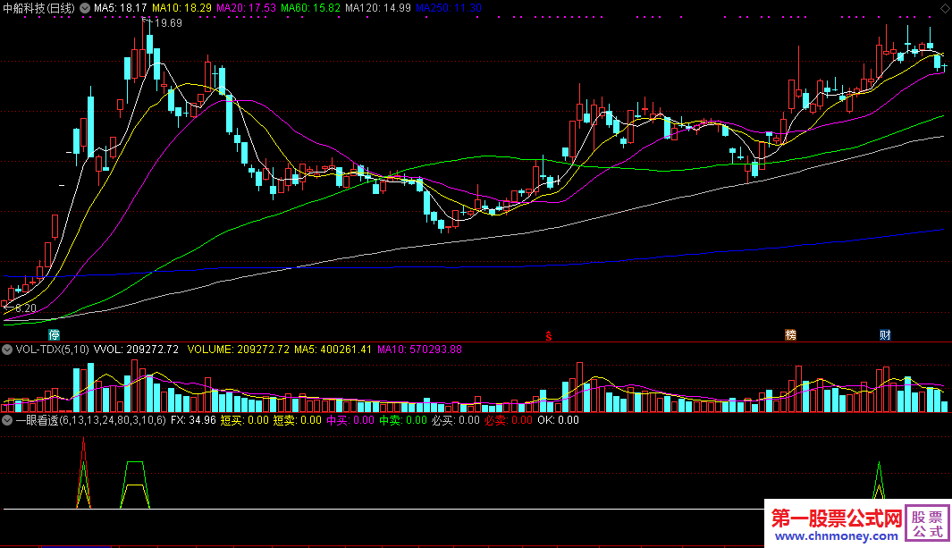Viewport: 952px width, 548px height.
Task: Click the VVOL: 209272.72 value
Action: click(x=136, y=350)
